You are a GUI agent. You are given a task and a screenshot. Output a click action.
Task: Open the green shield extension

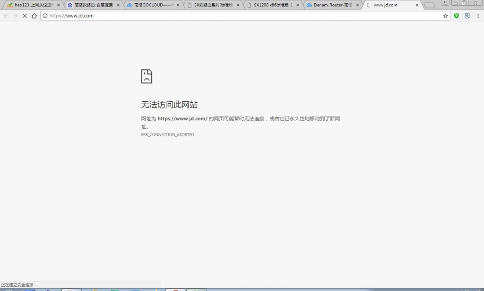click(x=457, y=16)
